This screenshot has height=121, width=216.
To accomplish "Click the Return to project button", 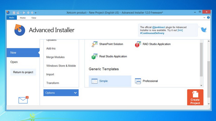I will click(x=23, y=72).
